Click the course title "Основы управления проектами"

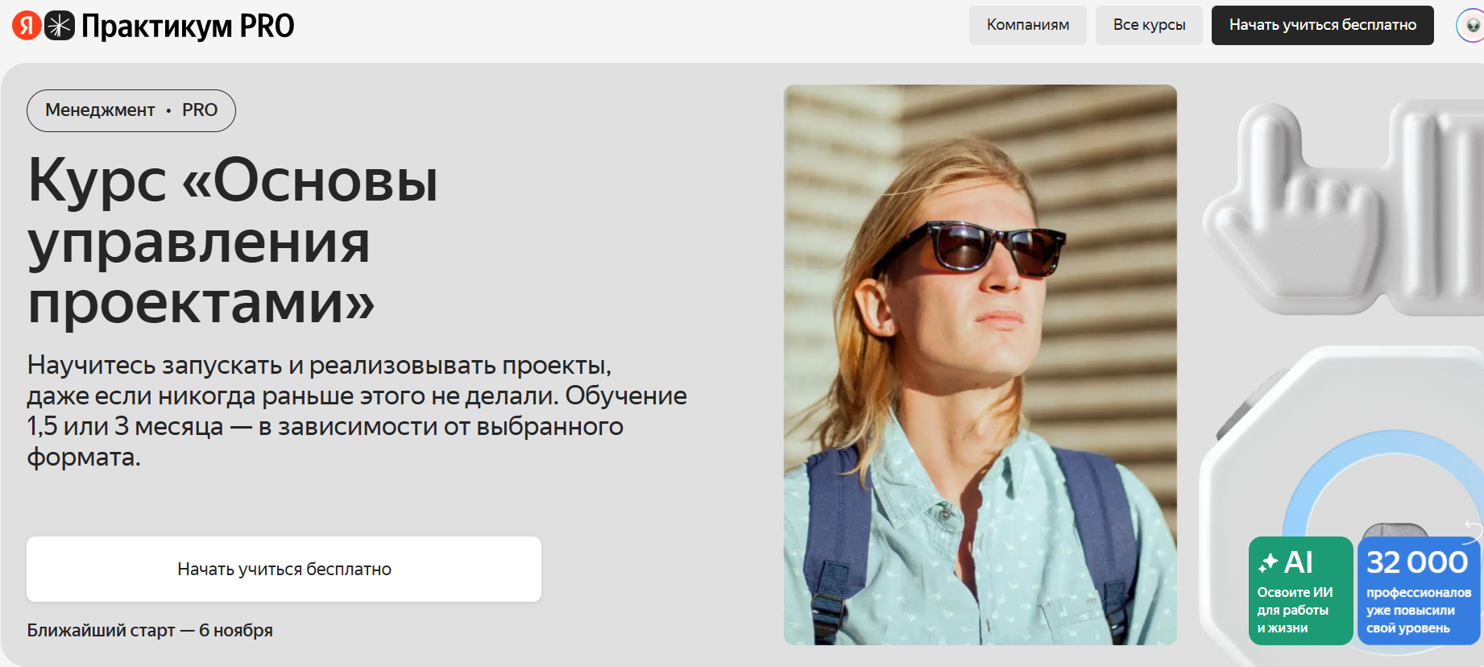point(234,240)
